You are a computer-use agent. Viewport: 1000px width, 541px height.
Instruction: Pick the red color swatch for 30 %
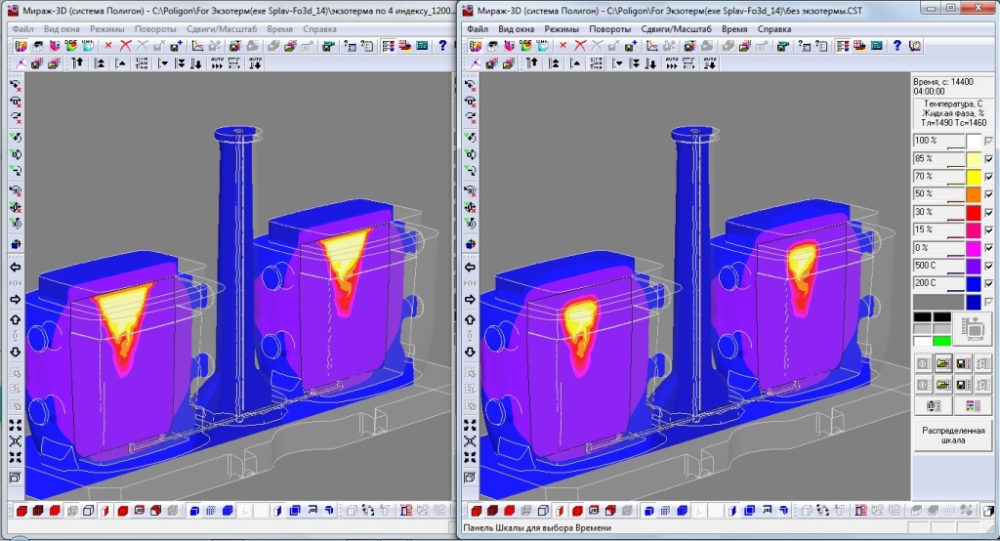(x=973, y=212)
